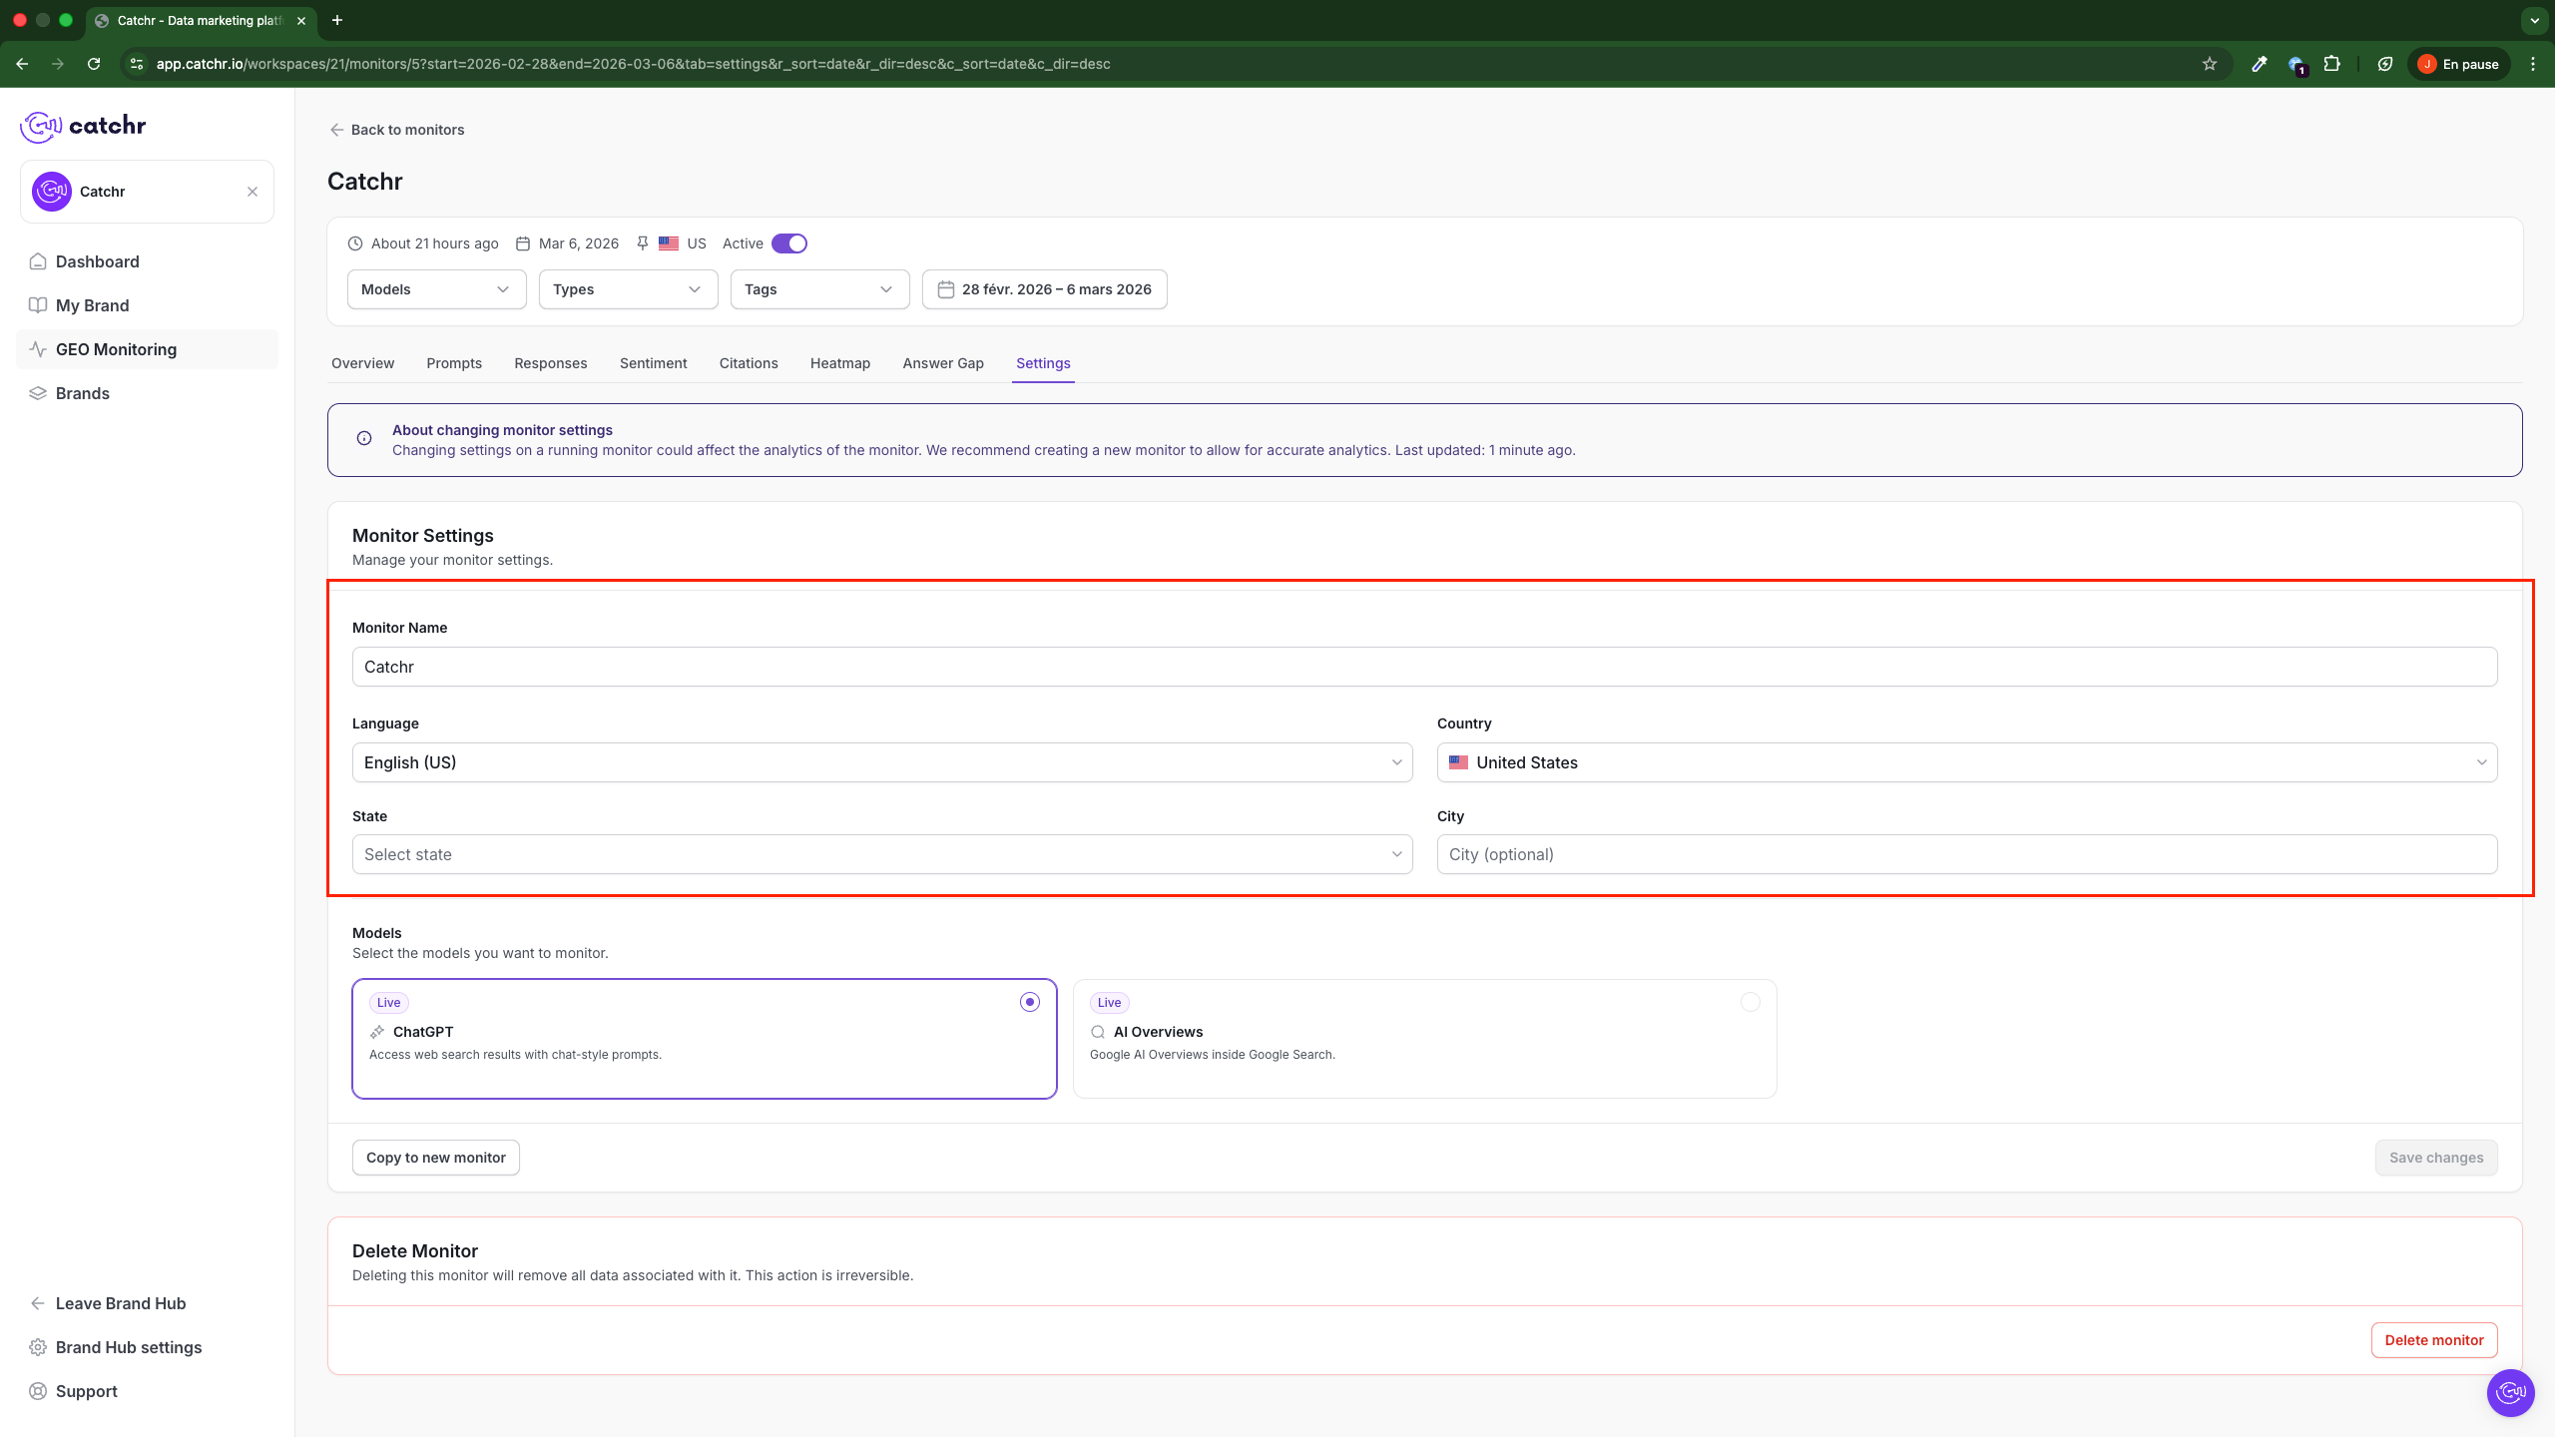This screenshot has height=1437, width=2555.
Task: Select the AI Overviews model radio
Action: pos(1750,1002)
